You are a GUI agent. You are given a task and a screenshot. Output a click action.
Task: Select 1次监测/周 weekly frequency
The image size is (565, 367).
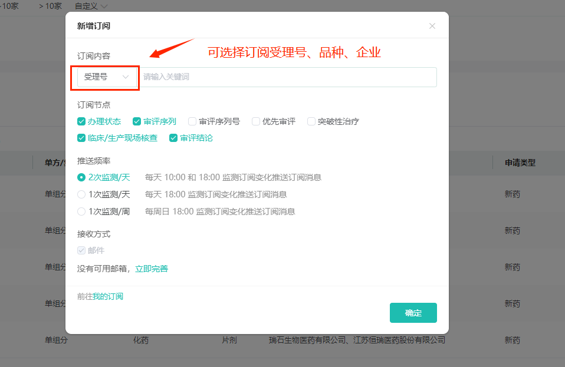click(81, 211)
